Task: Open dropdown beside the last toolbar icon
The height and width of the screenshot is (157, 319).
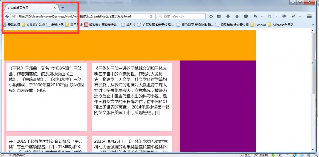Action: [300, 17]
